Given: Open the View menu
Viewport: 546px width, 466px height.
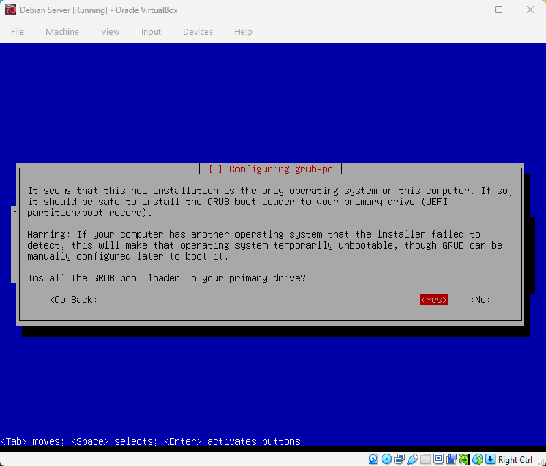Looking at the screenshot, I should [110, 31].
